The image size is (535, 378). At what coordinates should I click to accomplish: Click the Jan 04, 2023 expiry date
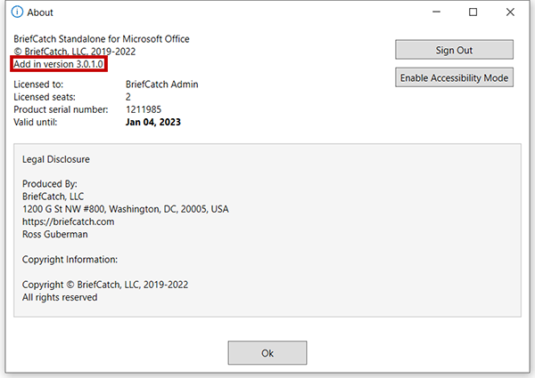(x=152, y=122)
